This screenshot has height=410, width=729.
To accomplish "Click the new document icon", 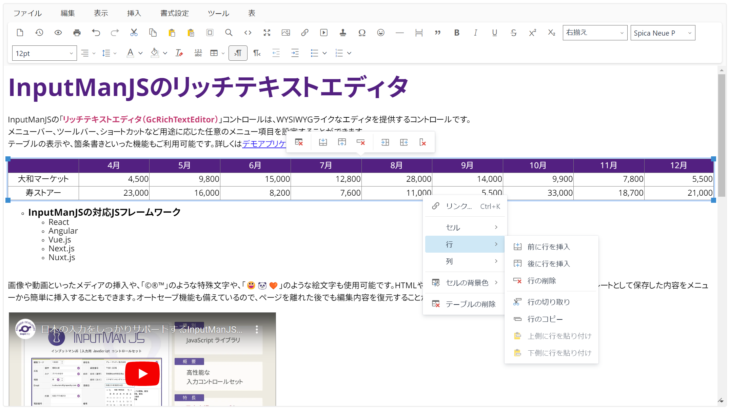I will coord(20,33).
